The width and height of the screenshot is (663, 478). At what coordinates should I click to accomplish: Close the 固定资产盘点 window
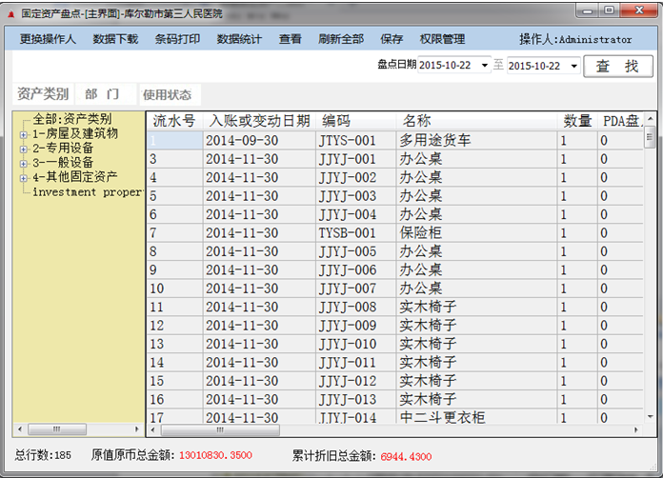(x=639, y=10)
